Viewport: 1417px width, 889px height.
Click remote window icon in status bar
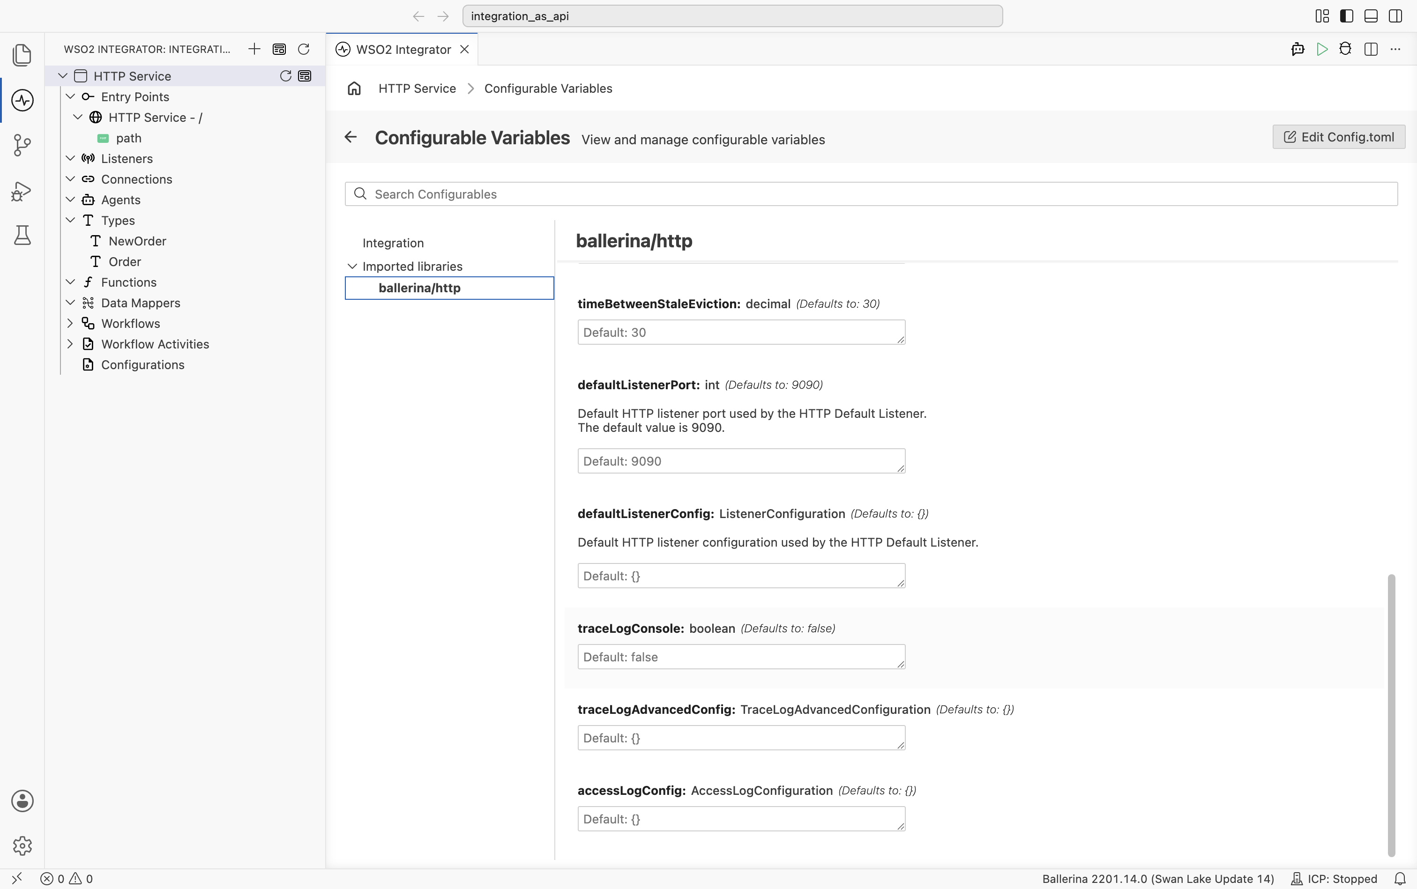click(x=16, y=878)
